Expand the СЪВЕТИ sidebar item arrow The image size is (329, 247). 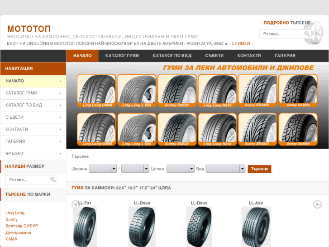coord(60,117)
